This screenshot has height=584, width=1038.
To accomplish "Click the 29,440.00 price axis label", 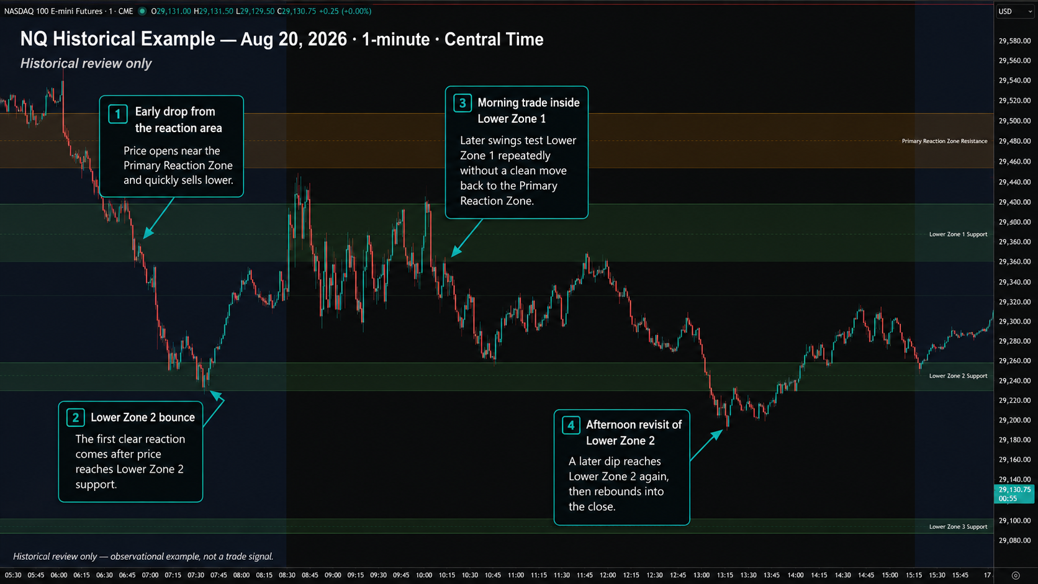I will (1014, 182).
